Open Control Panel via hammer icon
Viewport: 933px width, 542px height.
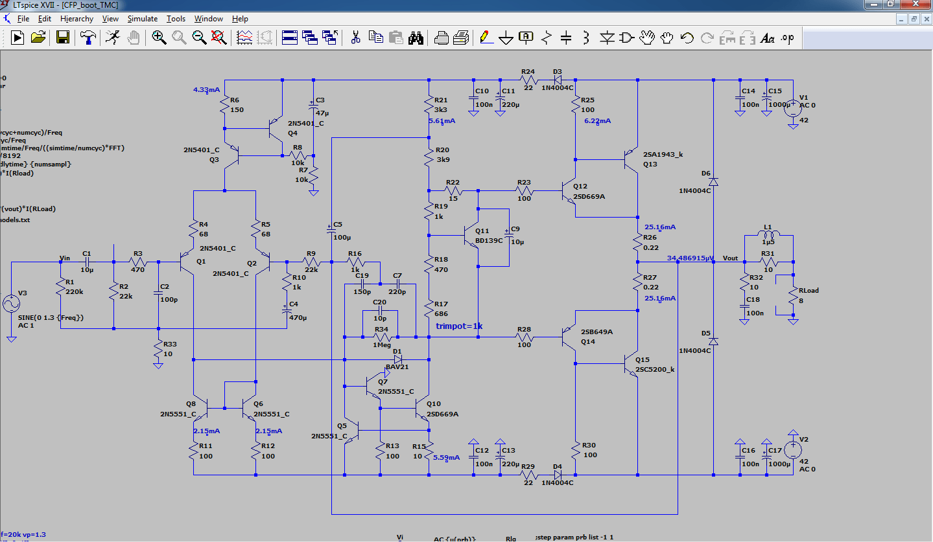[88, 38]
